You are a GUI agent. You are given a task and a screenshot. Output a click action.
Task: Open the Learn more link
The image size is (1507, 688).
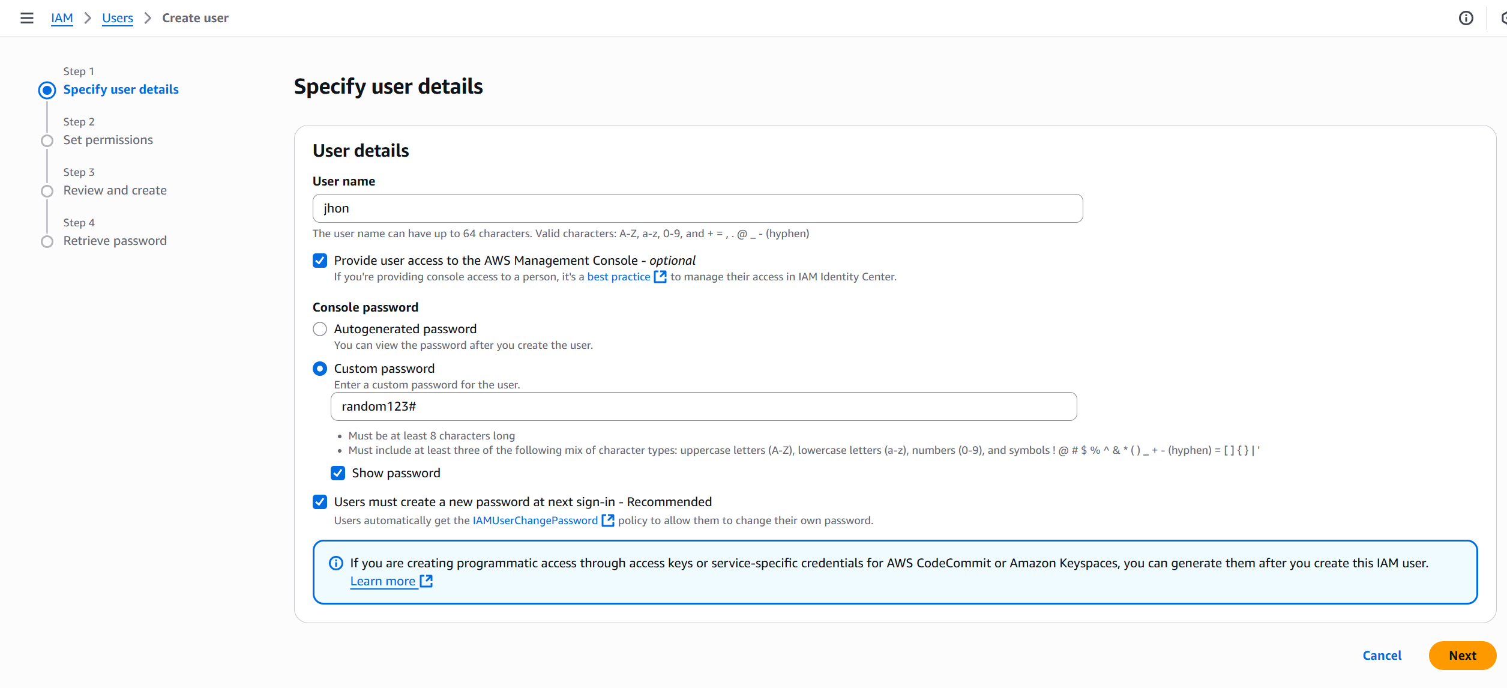point(383,581)
